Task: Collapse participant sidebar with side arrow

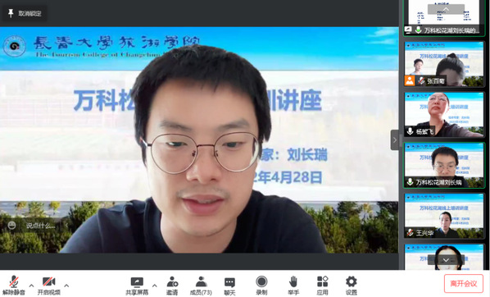Action: [x=395, y=140]
